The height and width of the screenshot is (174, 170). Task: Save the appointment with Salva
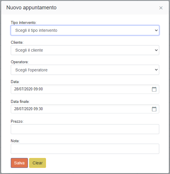click(x=19, y=163)
